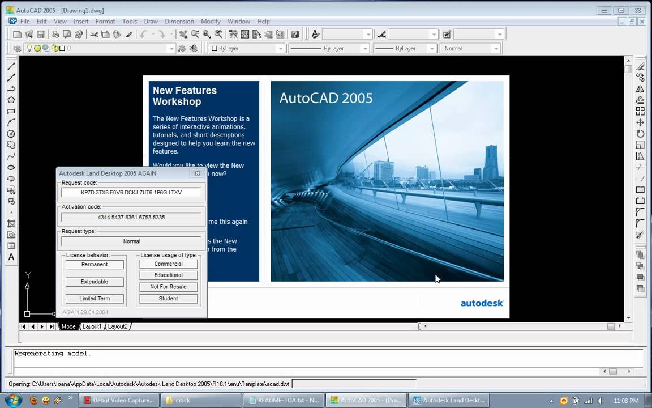Click the Normal request type button
Image resolution: width=652 pixels, height=408 pixels.
click(131, 241)
